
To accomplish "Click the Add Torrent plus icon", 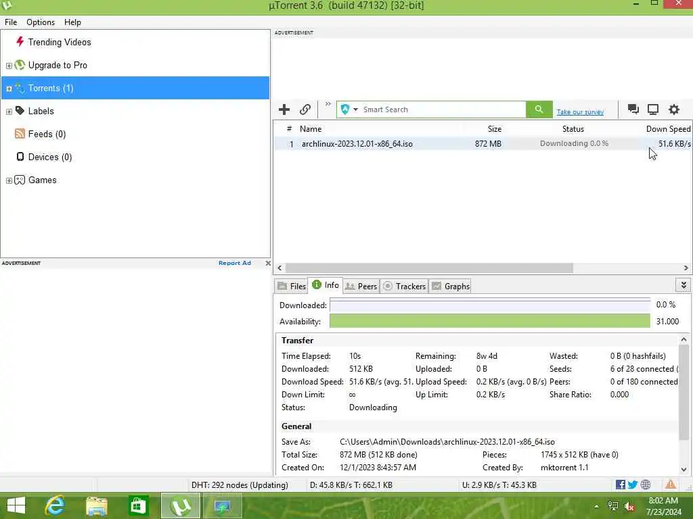I will click(x=284, y=109).
